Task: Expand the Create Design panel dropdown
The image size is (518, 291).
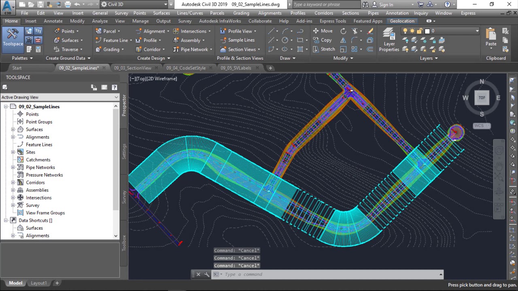Action: click(x=154, y=58)
